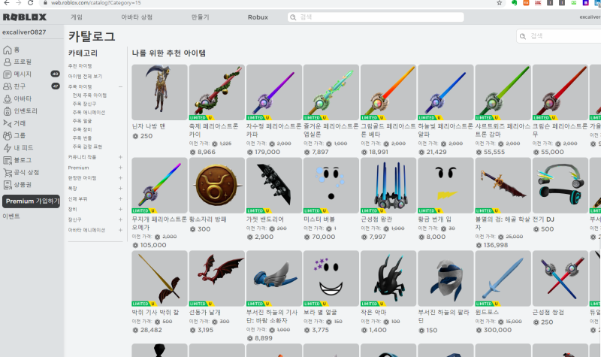Click the 40 badge beside 메시지
This screenshot has width=601, height=357.
tap(55, 74)
